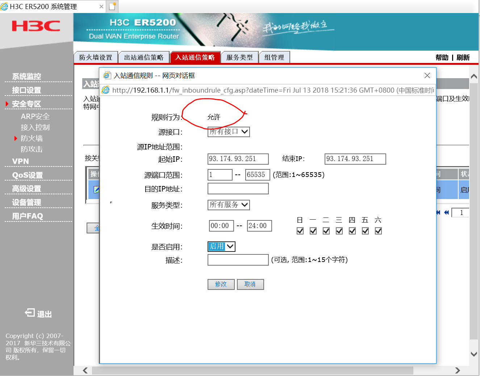Open the 是否启用 dropdown
The image size is (480, 376).
point(221,246)
